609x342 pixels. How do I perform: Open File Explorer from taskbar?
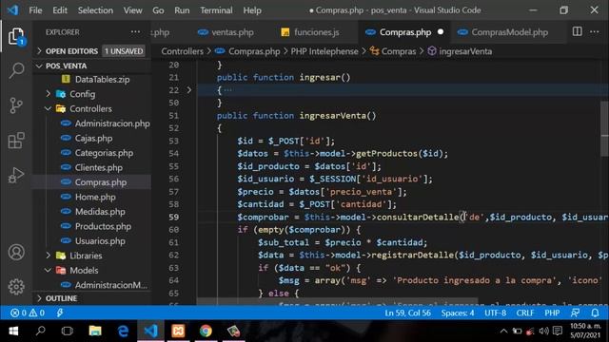(x=95, y=331)
